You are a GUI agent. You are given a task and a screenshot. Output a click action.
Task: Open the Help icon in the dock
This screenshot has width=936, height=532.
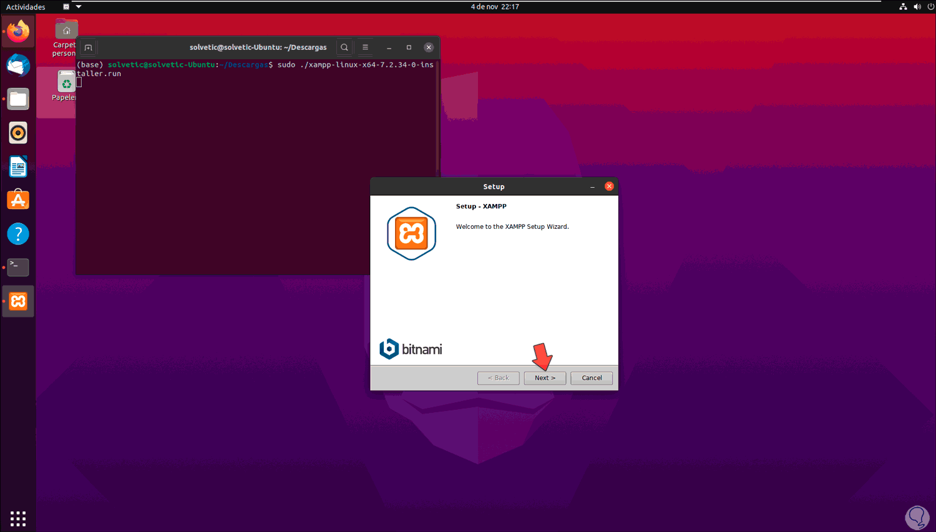(18, 234)
